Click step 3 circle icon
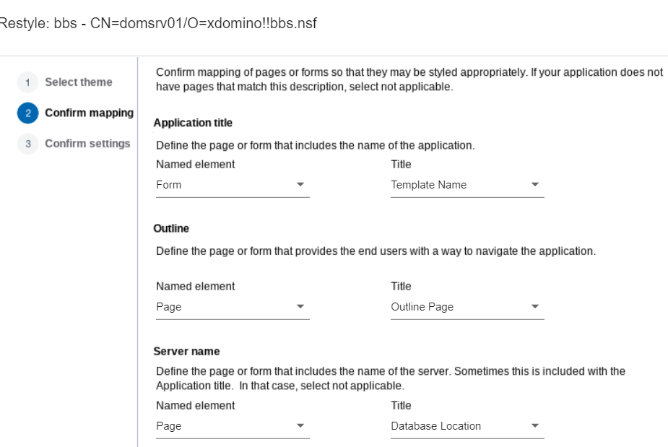Viewport: 668px width, 447px height. tap(27, 144)
